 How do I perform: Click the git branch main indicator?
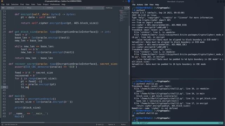(x=100, y=125)
